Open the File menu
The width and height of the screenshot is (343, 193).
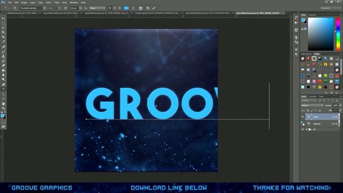point(10,2)
